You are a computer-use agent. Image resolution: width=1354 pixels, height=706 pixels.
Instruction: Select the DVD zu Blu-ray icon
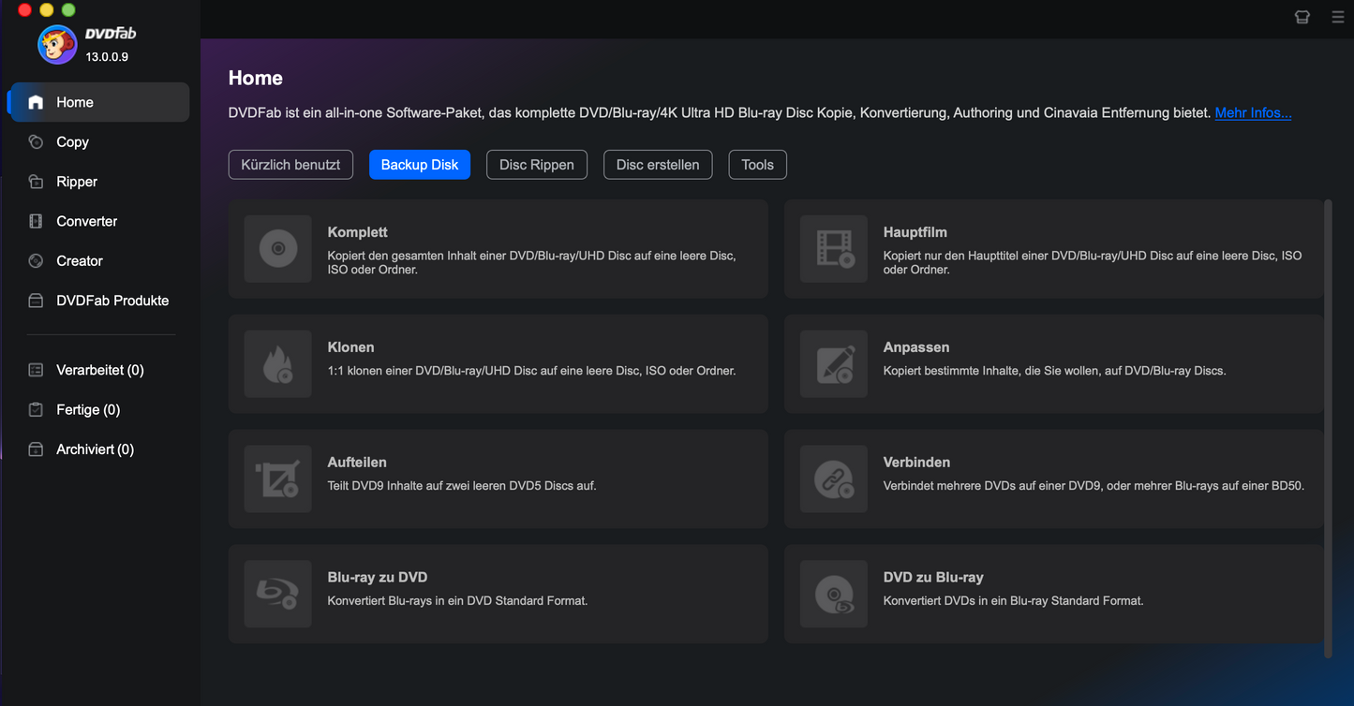(833, 595)
